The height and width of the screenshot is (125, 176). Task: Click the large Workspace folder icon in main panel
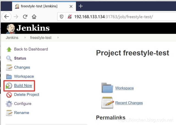point(107,88)
